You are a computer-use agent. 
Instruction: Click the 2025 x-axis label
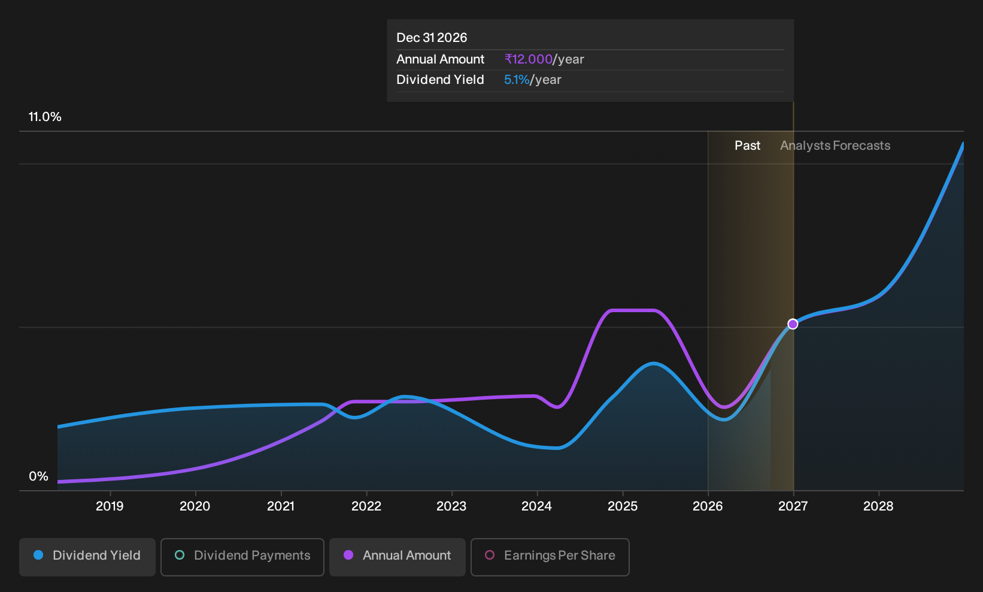pyautogui.click(x=623, y=506)
